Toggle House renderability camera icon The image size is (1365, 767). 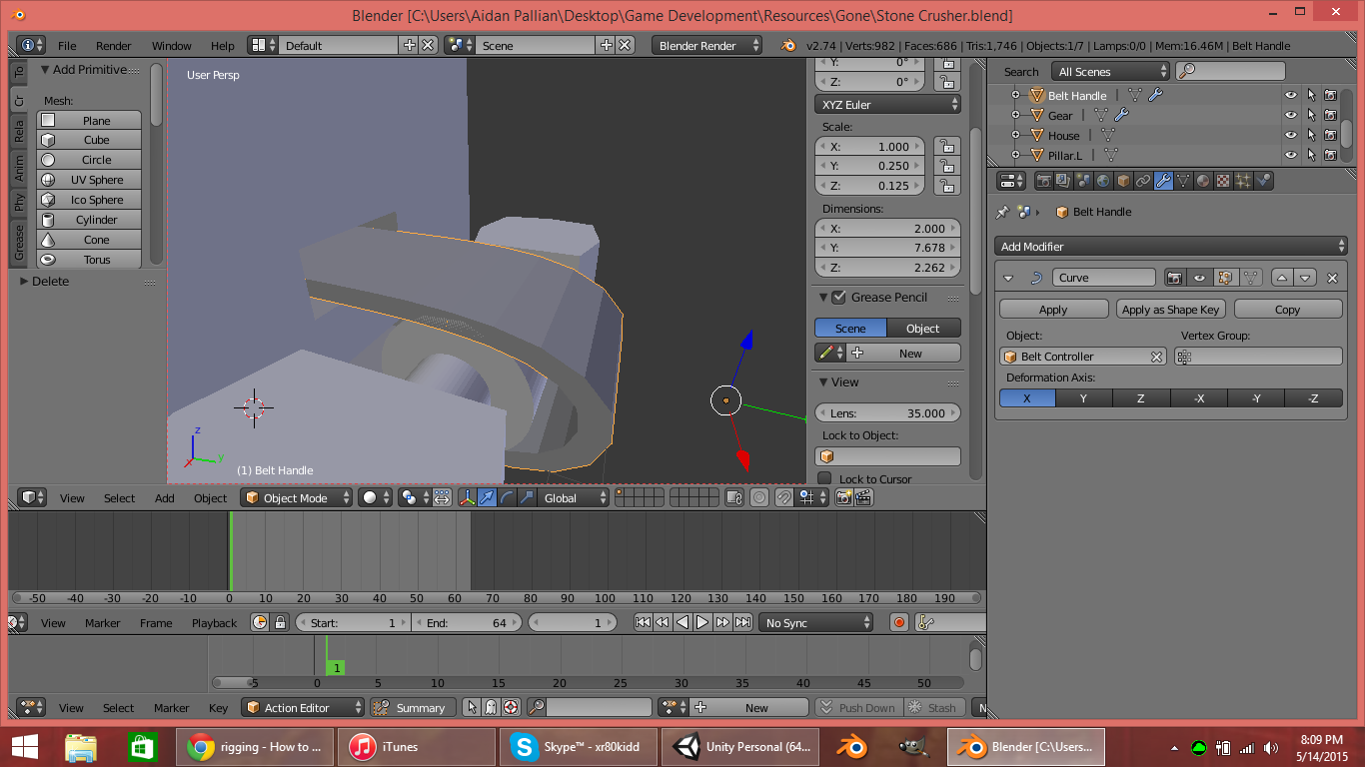(x=1330, y=136)
